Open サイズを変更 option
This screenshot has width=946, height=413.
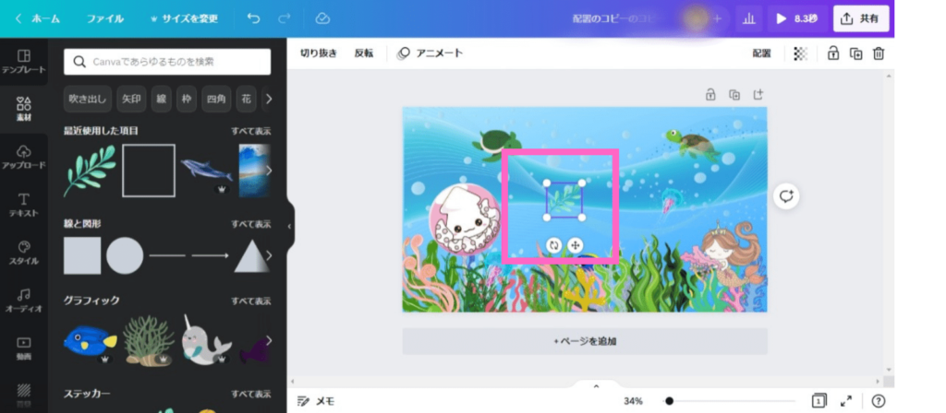(x=184, y=18)
